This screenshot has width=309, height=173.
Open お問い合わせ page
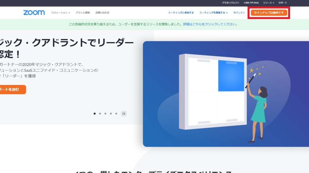(102, 13)
